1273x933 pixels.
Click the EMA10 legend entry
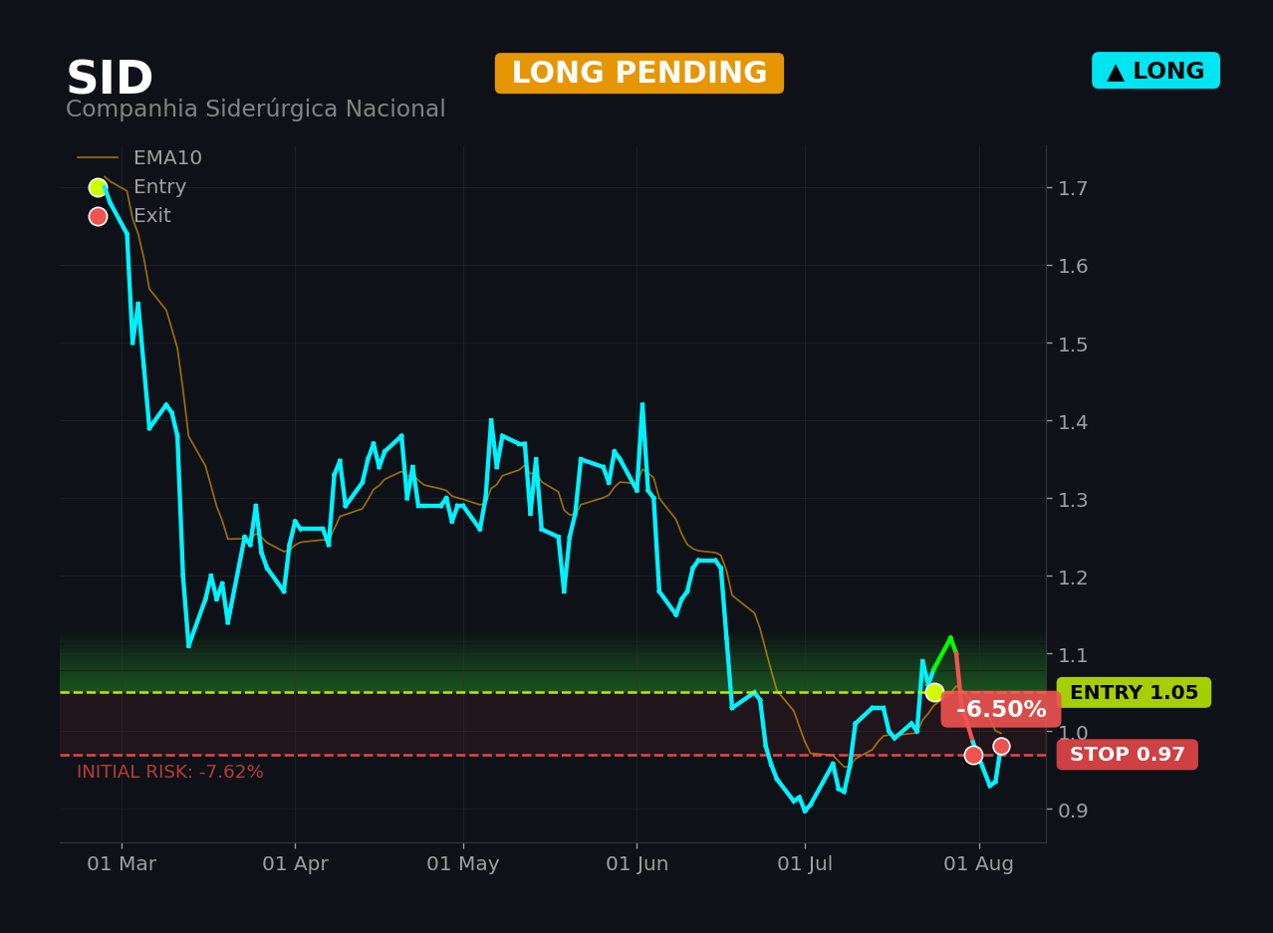(139, 158)
